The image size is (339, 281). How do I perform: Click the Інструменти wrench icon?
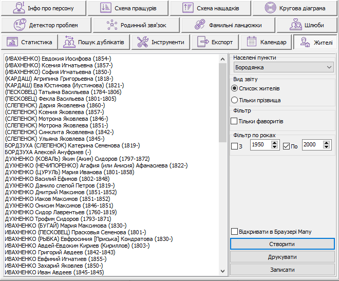[142, 42]
